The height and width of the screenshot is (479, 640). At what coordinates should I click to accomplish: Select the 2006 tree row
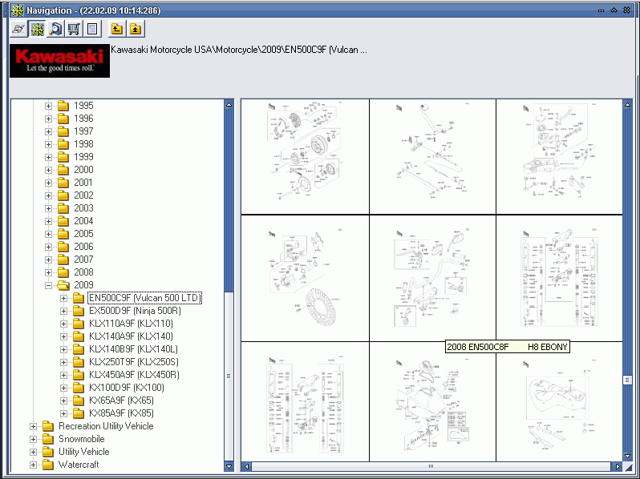(83, 247)
